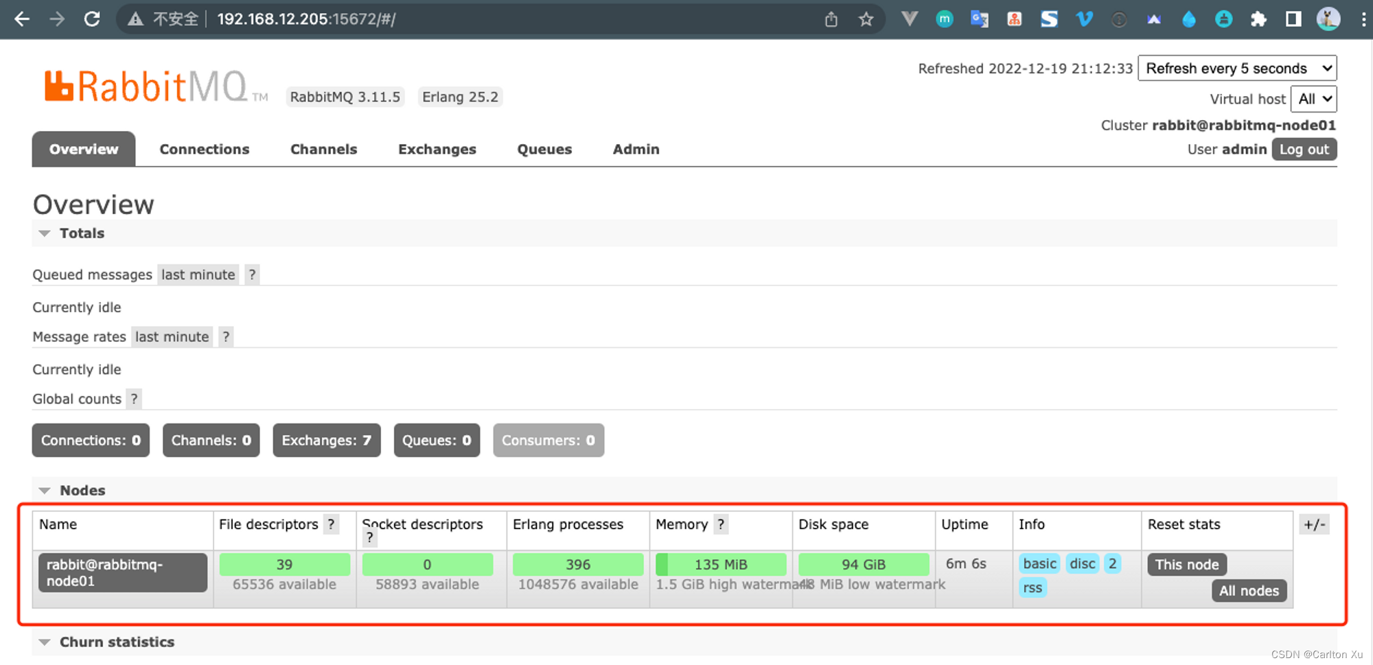Click the Channels: 0 count button

[x=211, y=440]
